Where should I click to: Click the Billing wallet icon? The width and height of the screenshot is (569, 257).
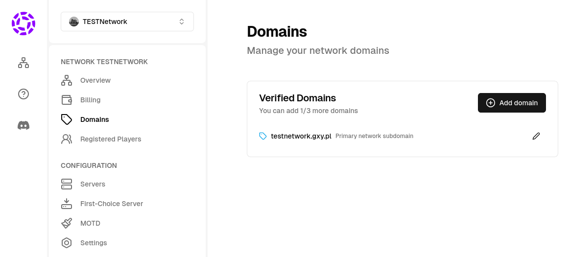coord(67,100)
